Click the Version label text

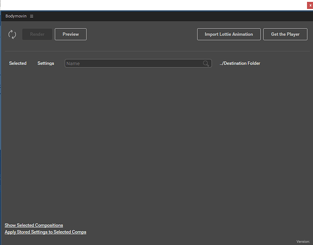click(x=303, y=242)
